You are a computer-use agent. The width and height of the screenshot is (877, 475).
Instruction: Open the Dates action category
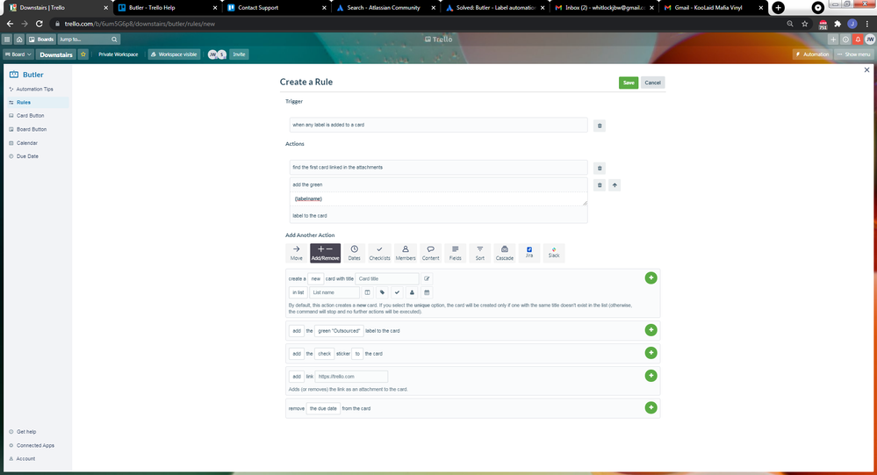(x=354, y=253)
